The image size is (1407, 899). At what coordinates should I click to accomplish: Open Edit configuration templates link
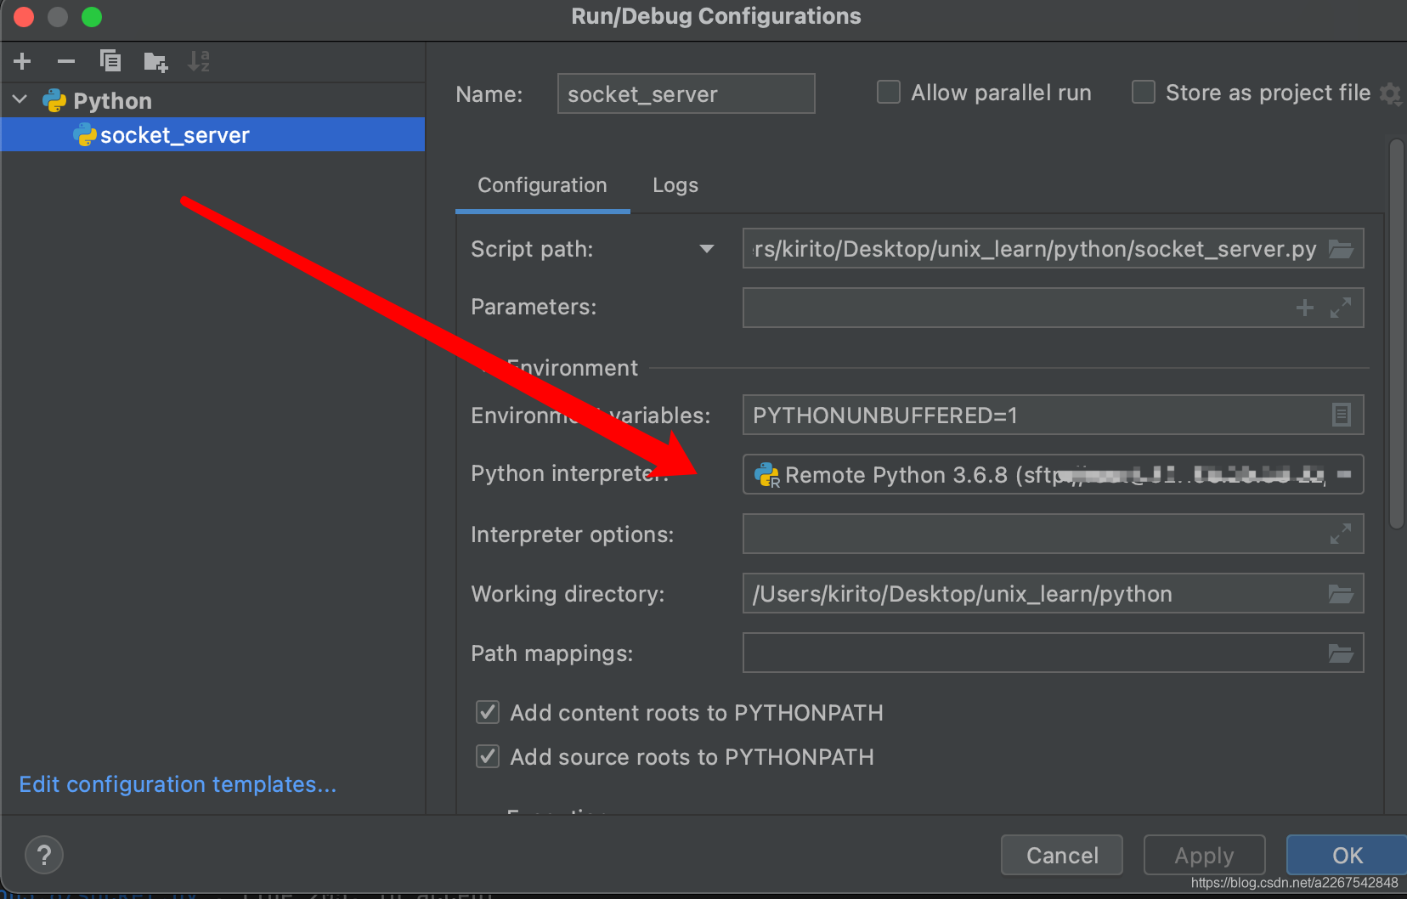coord(178,784)
